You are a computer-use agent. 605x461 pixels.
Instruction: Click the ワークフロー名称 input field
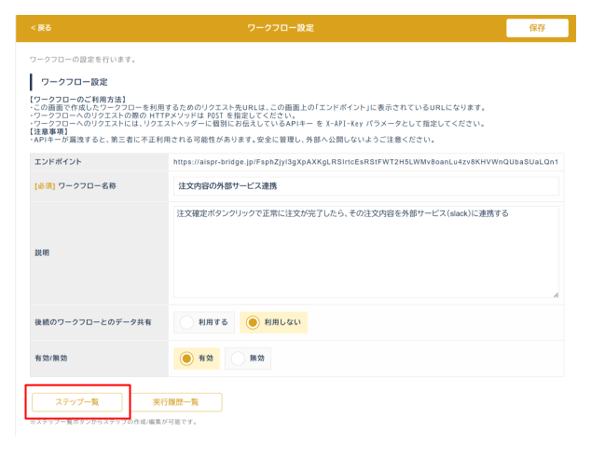coord(365,186)
